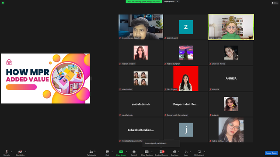The width and height of the screenshot is (280, 157).
Task: Open the View Options dropdown
Action: [x=171, y=2]
